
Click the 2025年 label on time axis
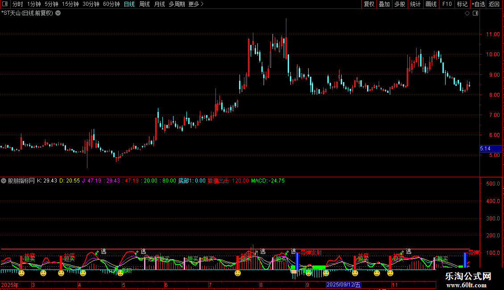point(10,285)
